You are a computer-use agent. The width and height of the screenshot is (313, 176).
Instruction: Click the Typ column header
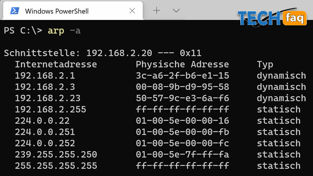pos(265,65)
